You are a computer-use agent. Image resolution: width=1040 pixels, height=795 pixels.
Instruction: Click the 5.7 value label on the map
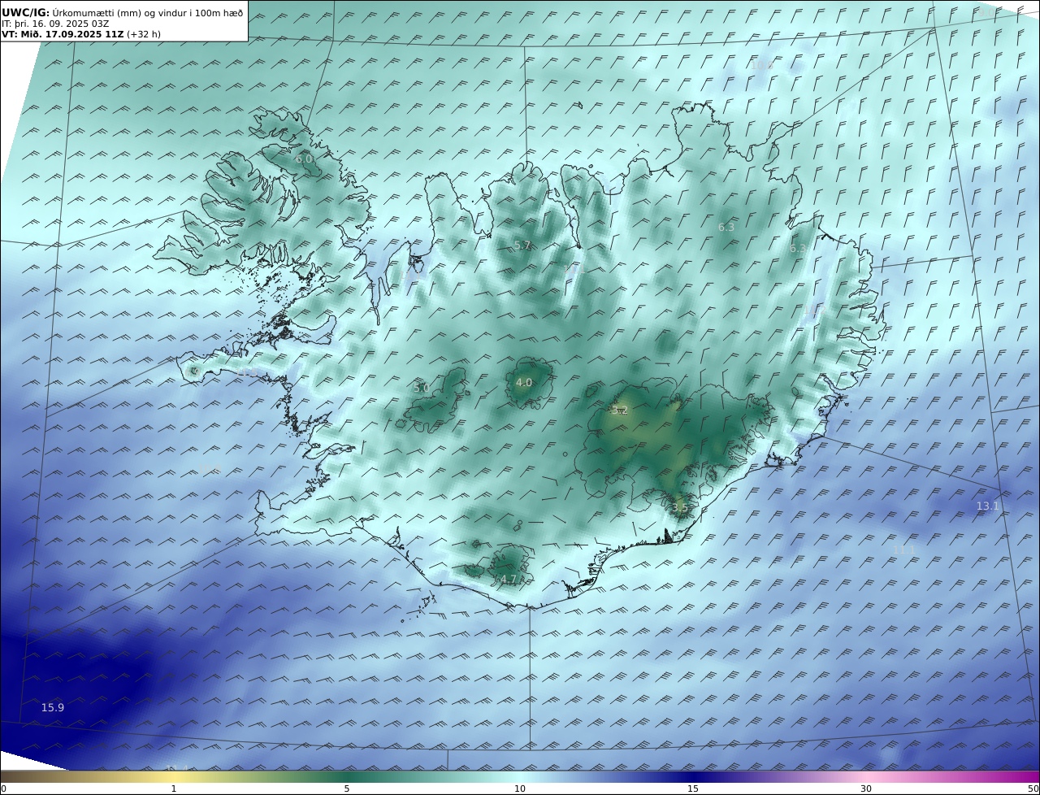point(522,245)
